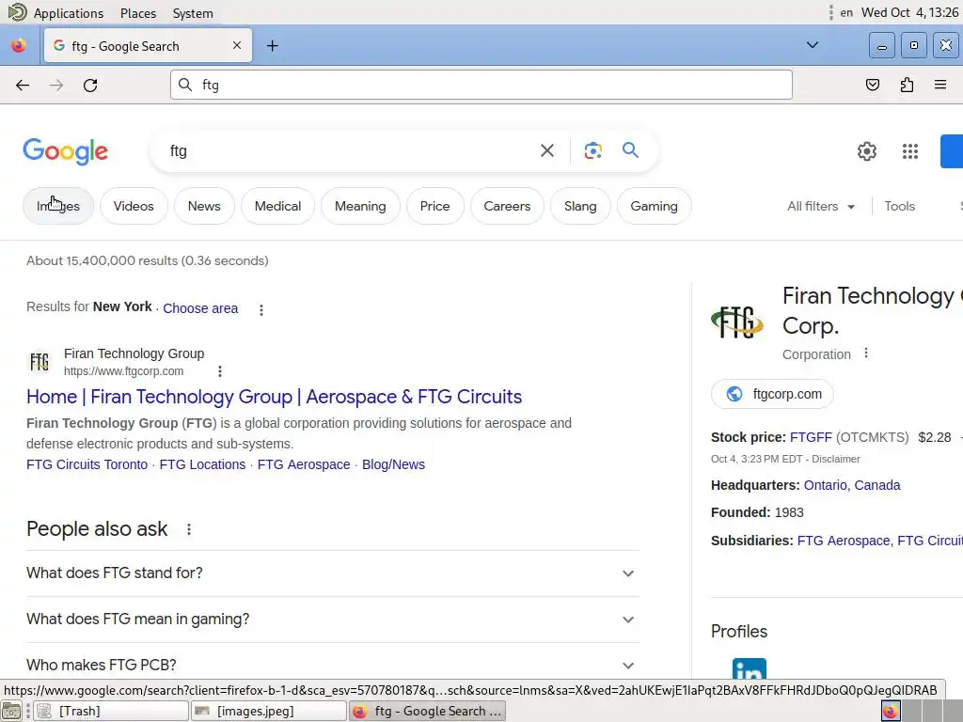Select the Slang filter chip
963x722 pixels.
point(580,206)
